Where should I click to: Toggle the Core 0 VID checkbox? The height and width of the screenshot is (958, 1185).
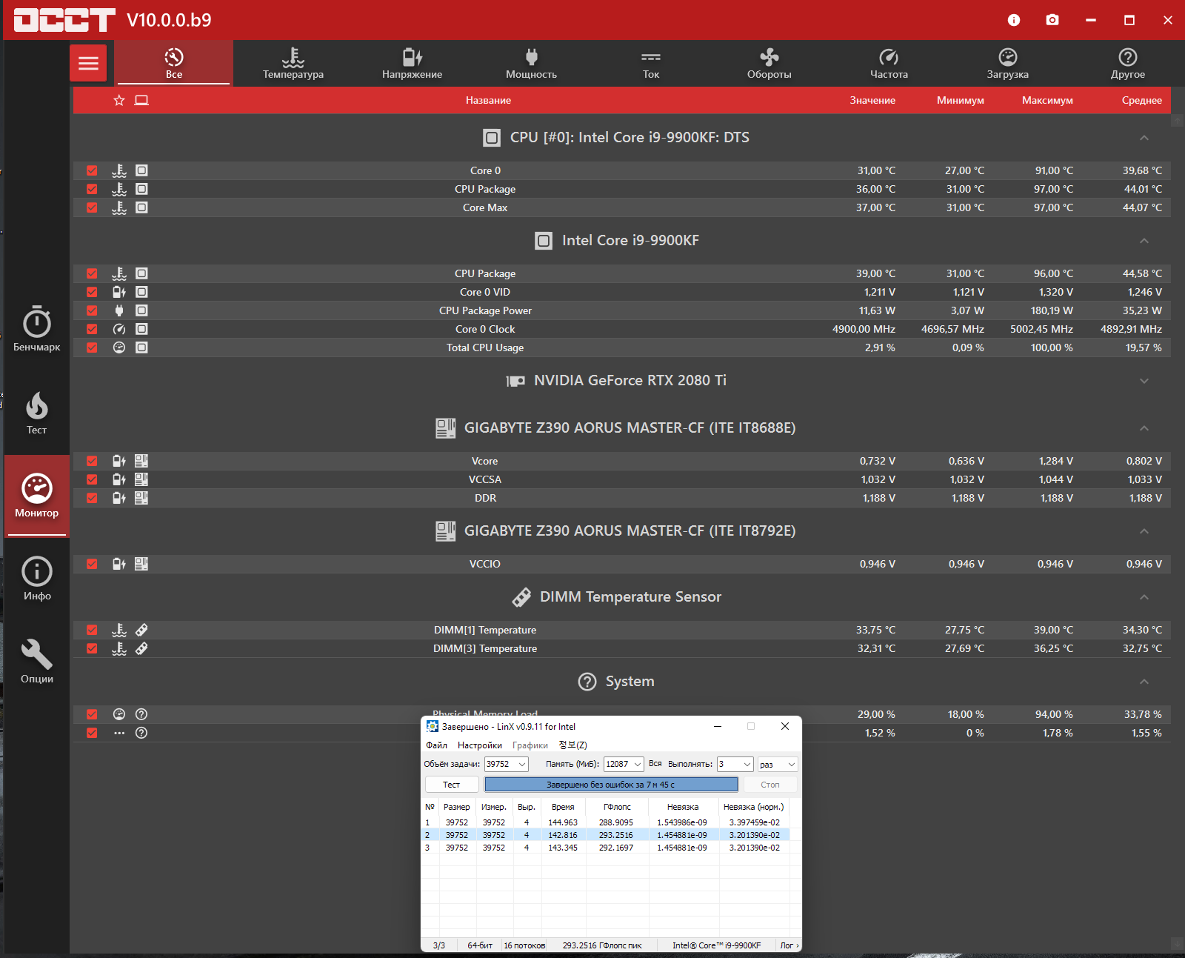click(92, 292)
